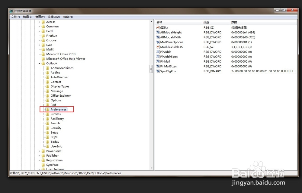The width and height of the screenshot is (302, 193).
Task: Click the MailPaneOptions DWORD value icon
Action: click(x=158, y=42)
